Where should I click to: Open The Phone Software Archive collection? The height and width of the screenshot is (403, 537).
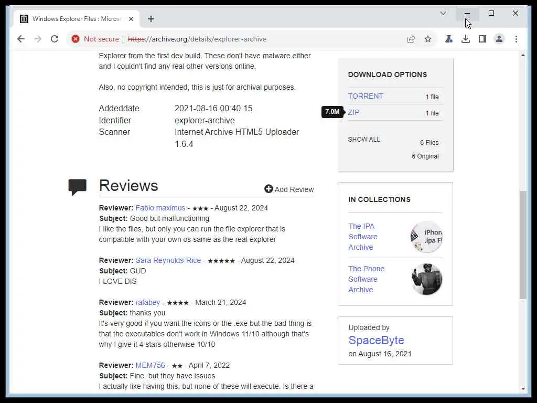366,279
